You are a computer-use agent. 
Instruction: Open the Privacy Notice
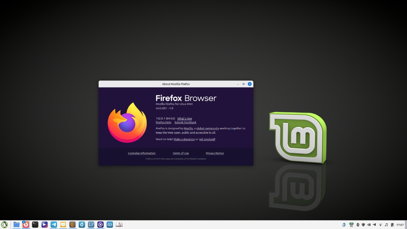215,153
